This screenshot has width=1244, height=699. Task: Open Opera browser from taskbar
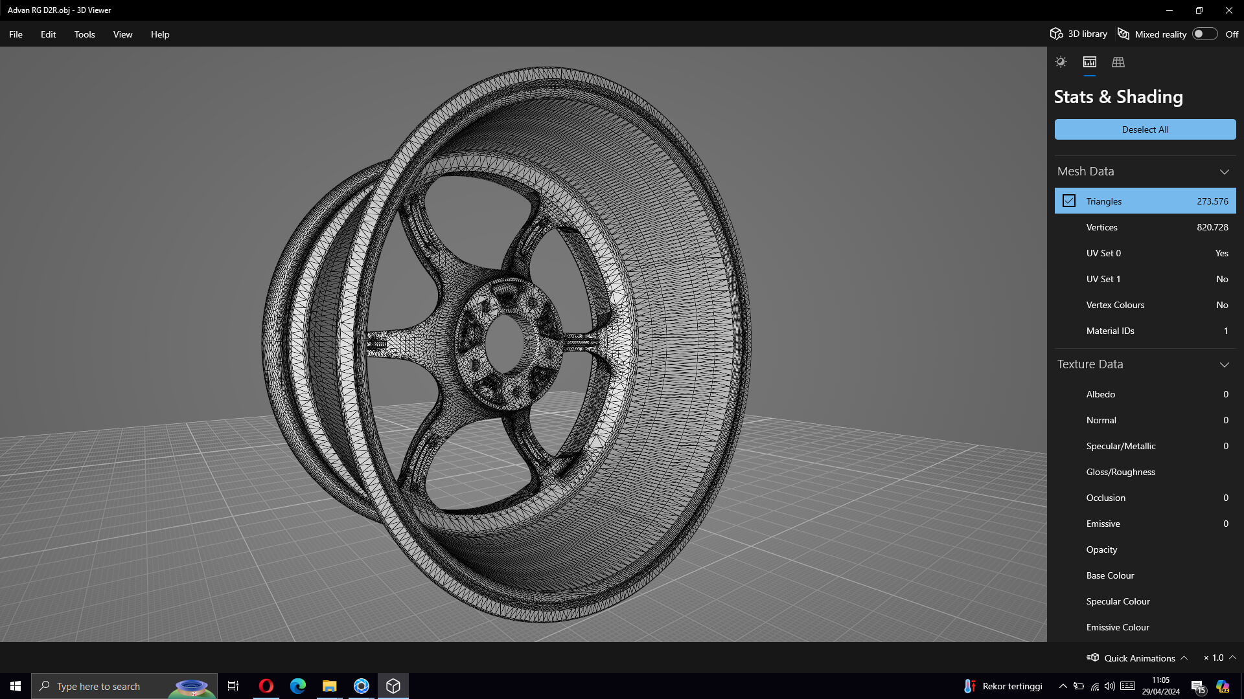tap(266, 686)
